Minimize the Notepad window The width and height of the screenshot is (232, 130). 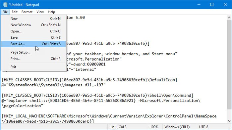pos(199,5)
